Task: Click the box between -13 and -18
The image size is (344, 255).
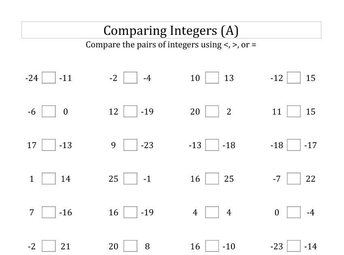Action: click(212, 145)
